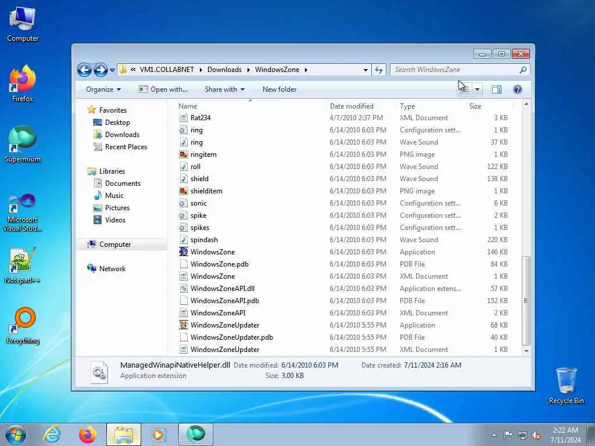Expand the arrow after WindowsZone breadcrumb

tap(306, 70)
